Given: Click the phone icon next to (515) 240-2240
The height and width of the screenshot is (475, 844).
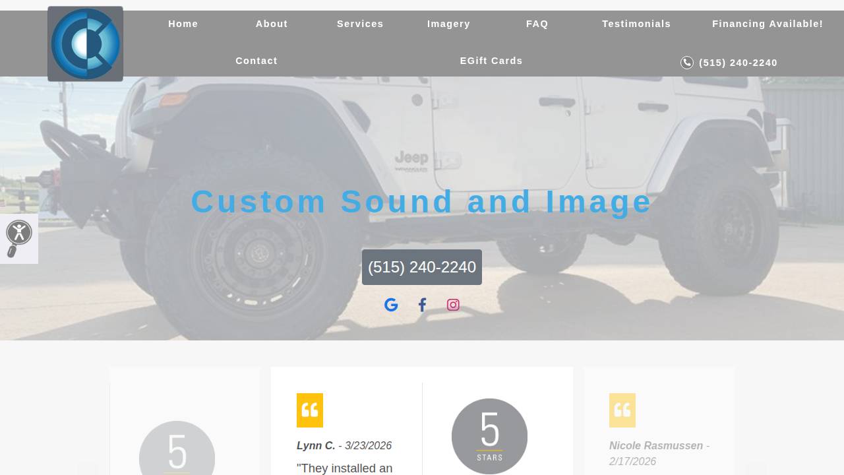Looking at the screenshot, I should point(686,63).
